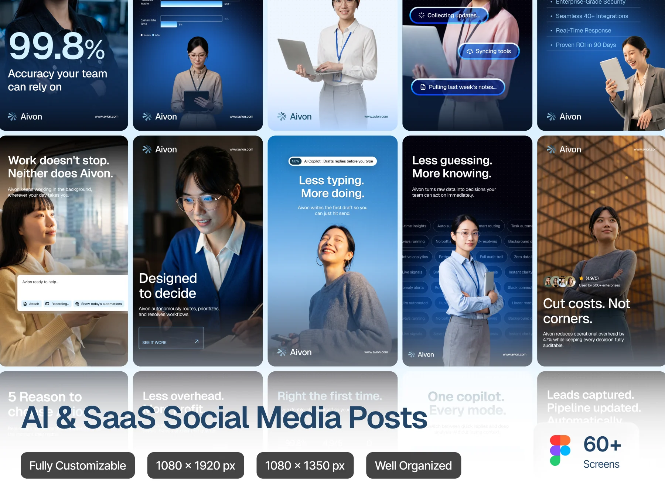Click the Aivon autonomously routes, prioritizes text

point(179,312)
